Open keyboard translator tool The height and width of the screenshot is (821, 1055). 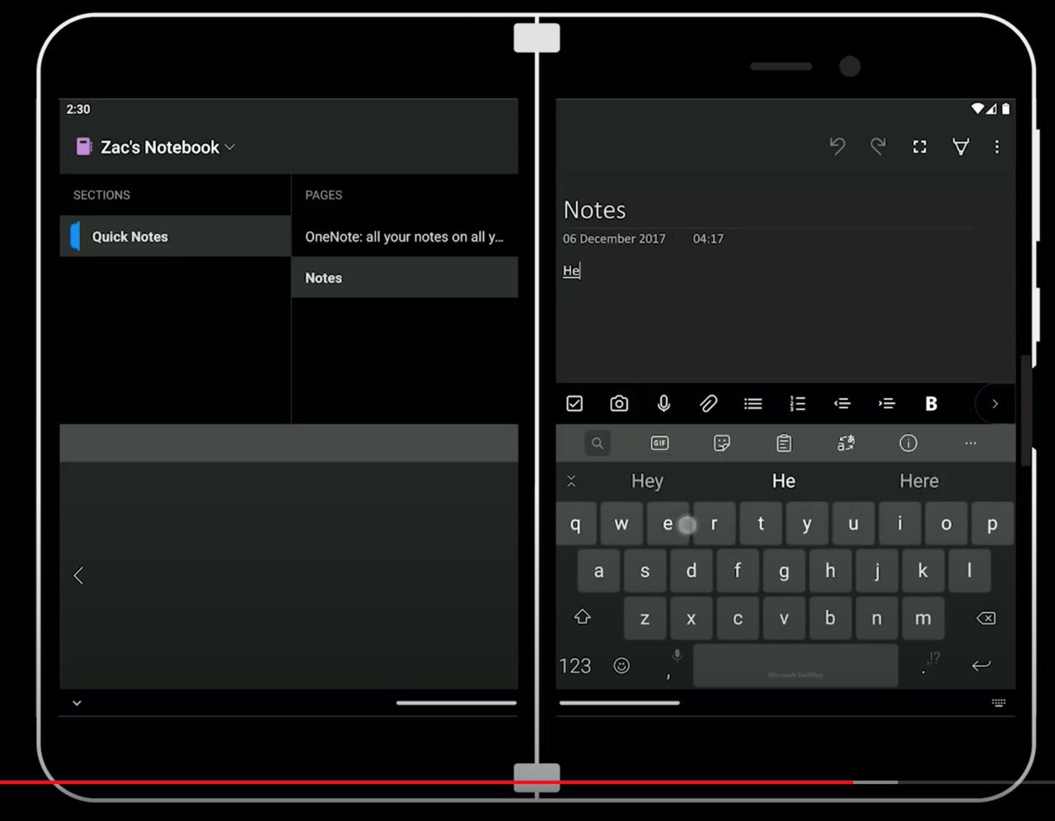(846, 443)
